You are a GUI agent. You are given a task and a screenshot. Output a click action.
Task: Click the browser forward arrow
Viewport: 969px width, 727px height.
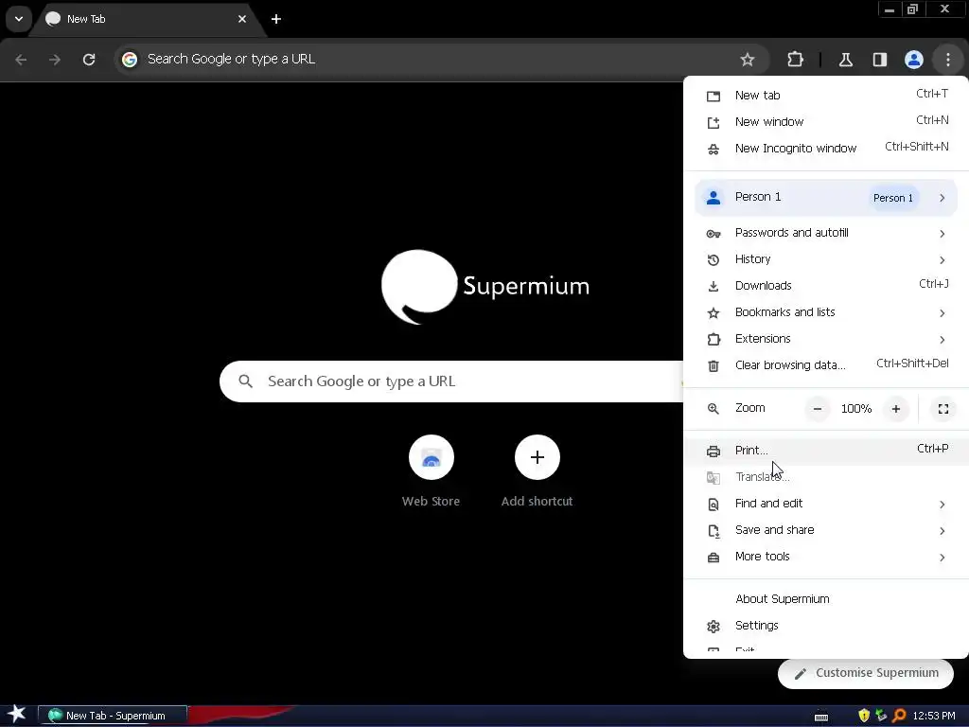click(x=55, y=60)
